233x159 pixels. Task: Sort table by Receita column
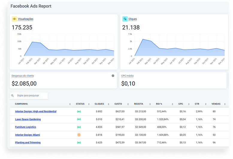[150, 104]
